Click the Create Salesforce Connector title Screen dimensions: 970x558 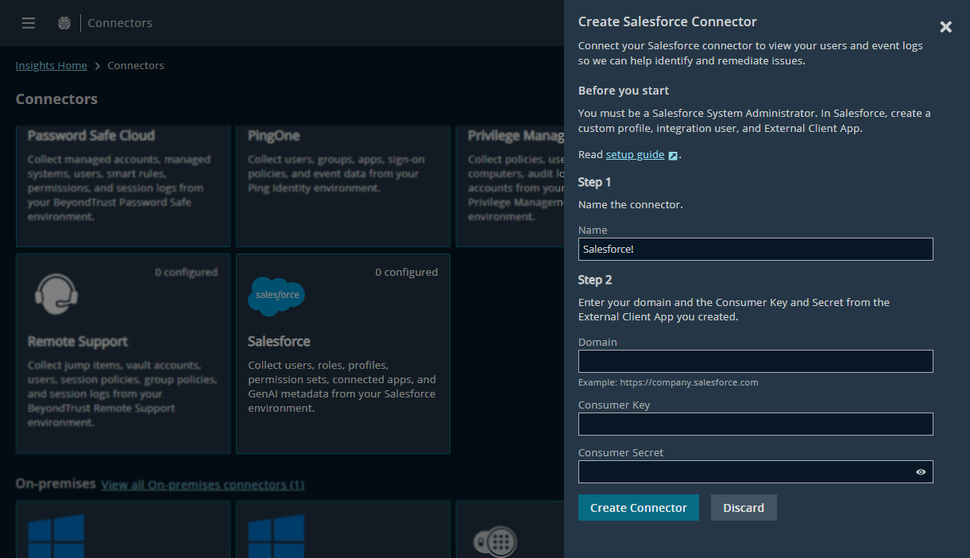[x=667, y=21]
